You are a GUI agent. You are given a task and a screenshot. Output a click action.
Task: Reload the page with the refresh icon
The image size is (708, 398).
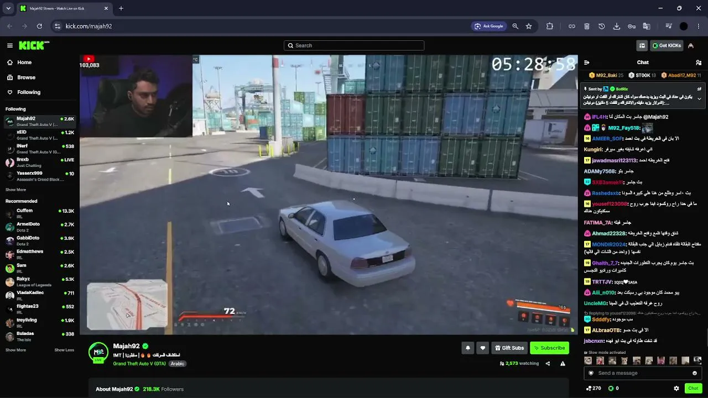pyautogui.click(x=39, y=26)
